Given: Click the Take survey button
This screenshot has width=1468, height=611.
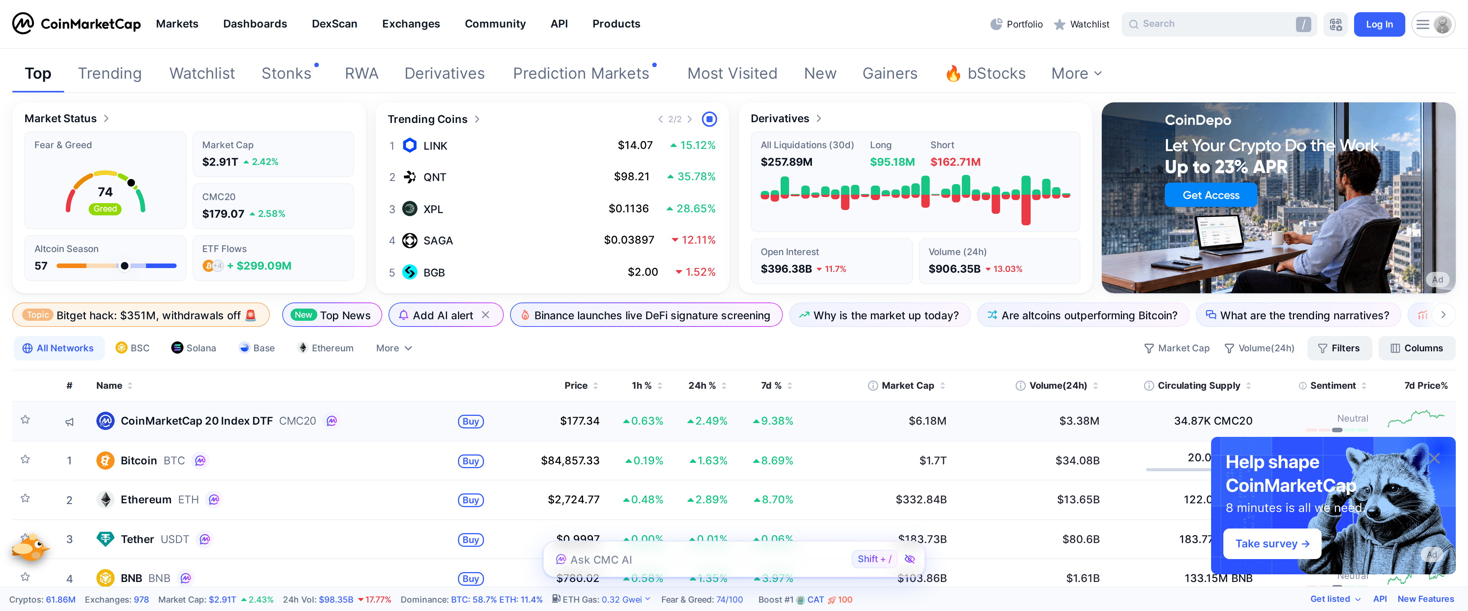Looking at the screenshot, I should tap(1272, 544).
